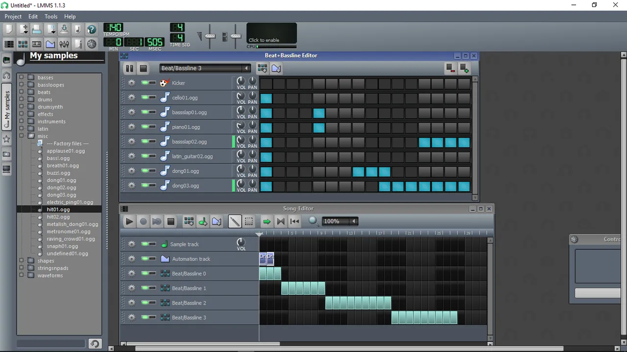The width and height of the screenshot is (627, 352).
Task: Open the My Presets star sidebar icon
Action: (x=6, y=139)
